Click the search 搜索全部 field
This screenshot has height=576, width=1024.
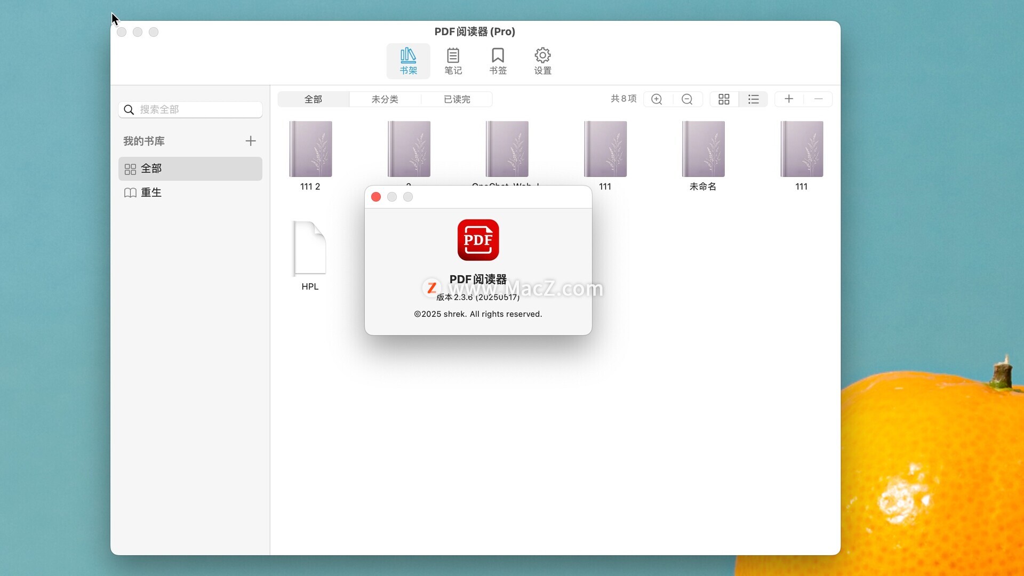(190, 109)
